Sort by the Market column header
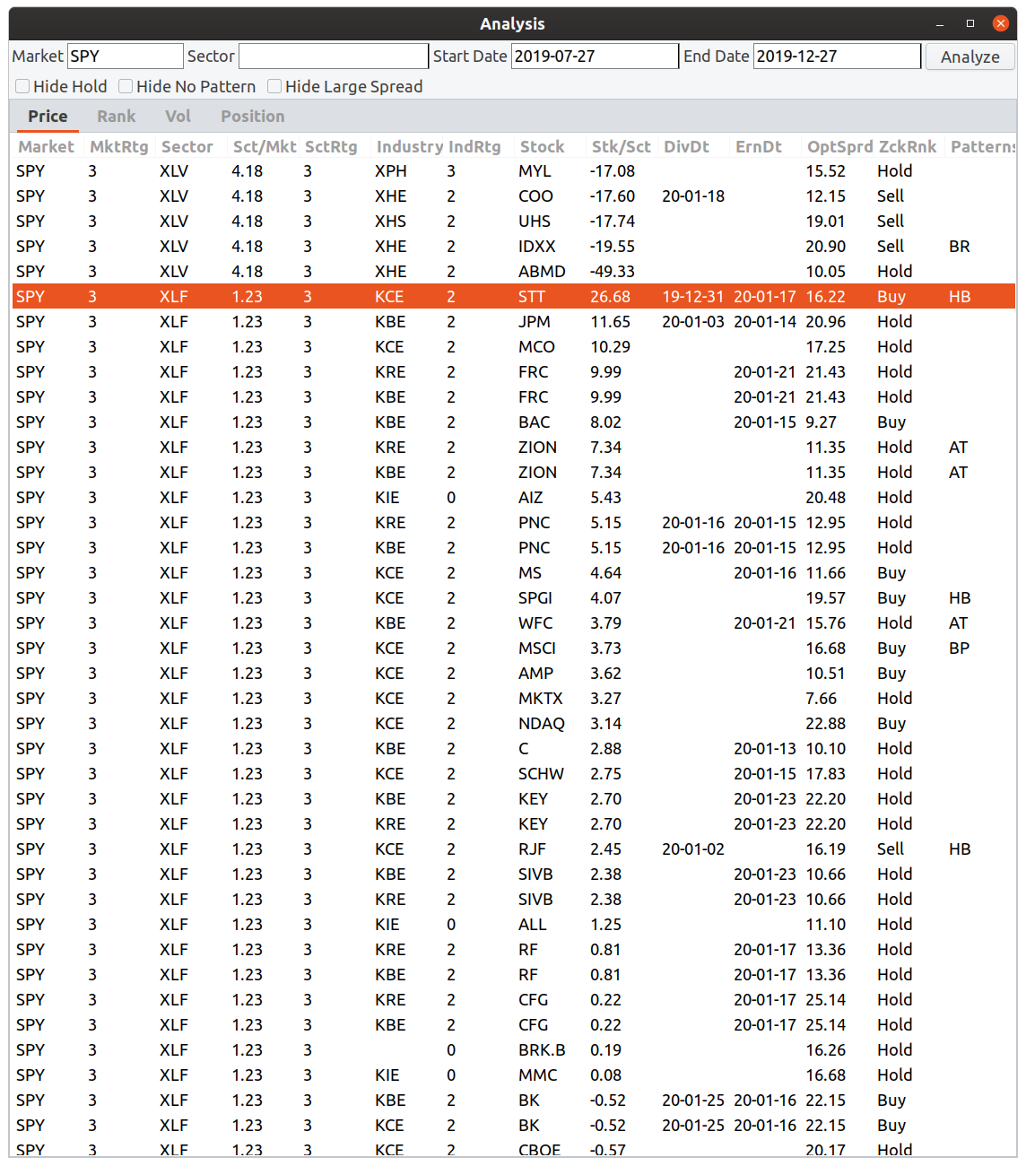Viewport: 1026px width, 1166px height. tap(47, 146)
